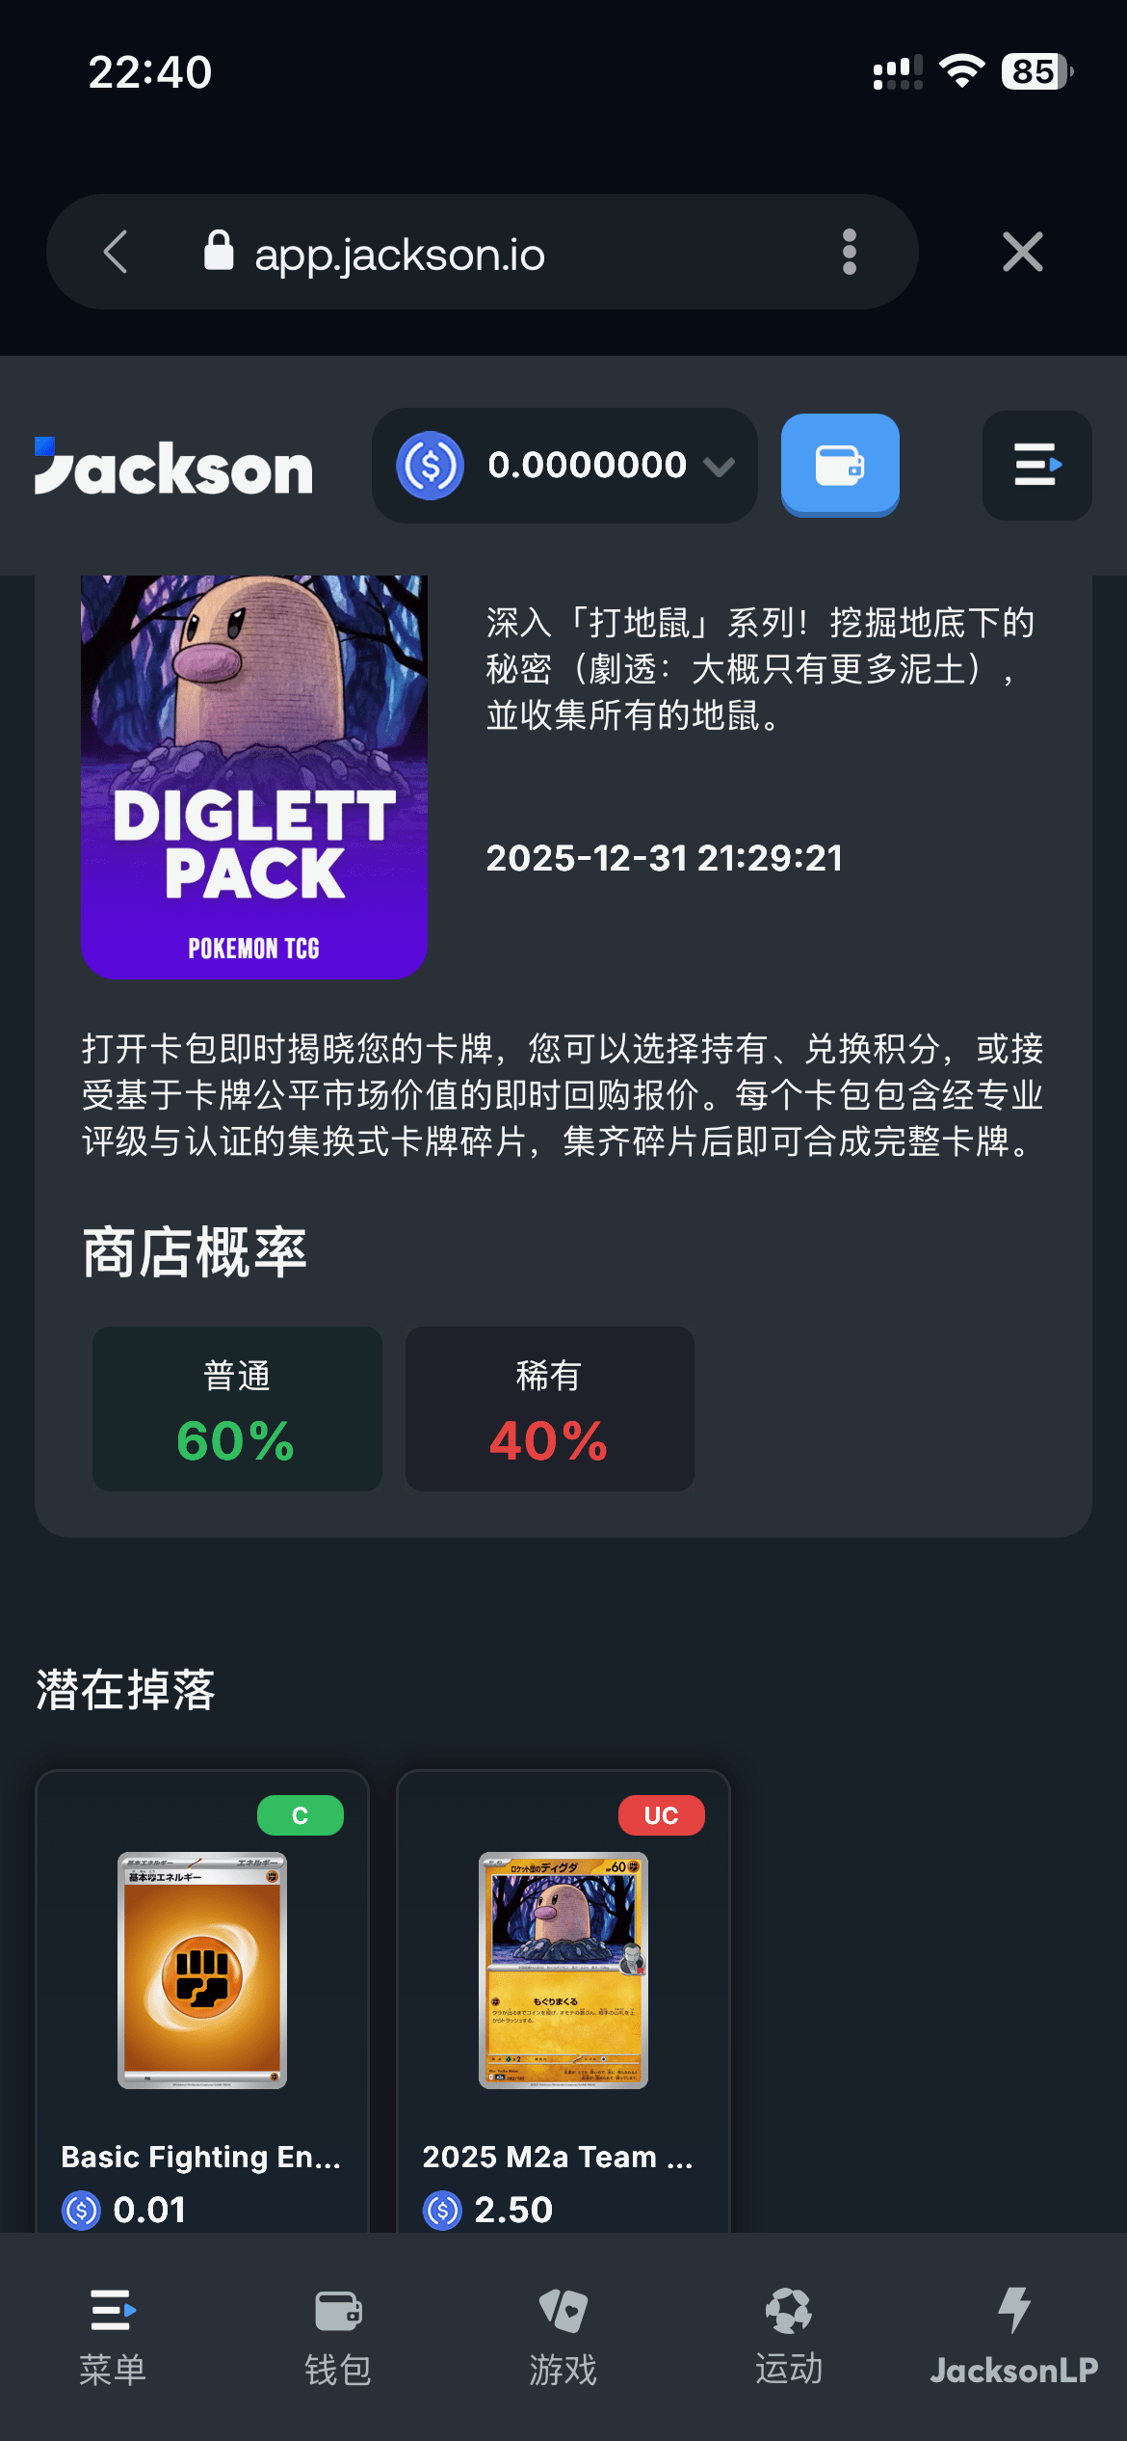Viewport: 1127px width, 2441px height.
Task: Select the 稀有 40% probability box
Action: tap(550, 1408)
